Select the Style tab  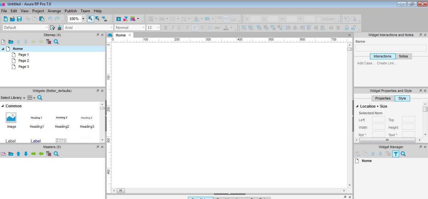point(402,98)
